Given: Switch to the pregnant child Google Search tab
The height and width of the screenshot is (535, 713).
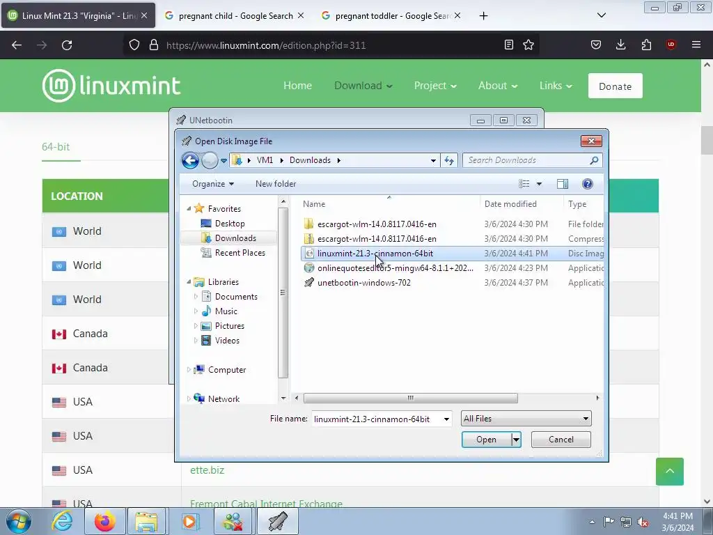Looking at the screenshot, I should coord(235,15).
